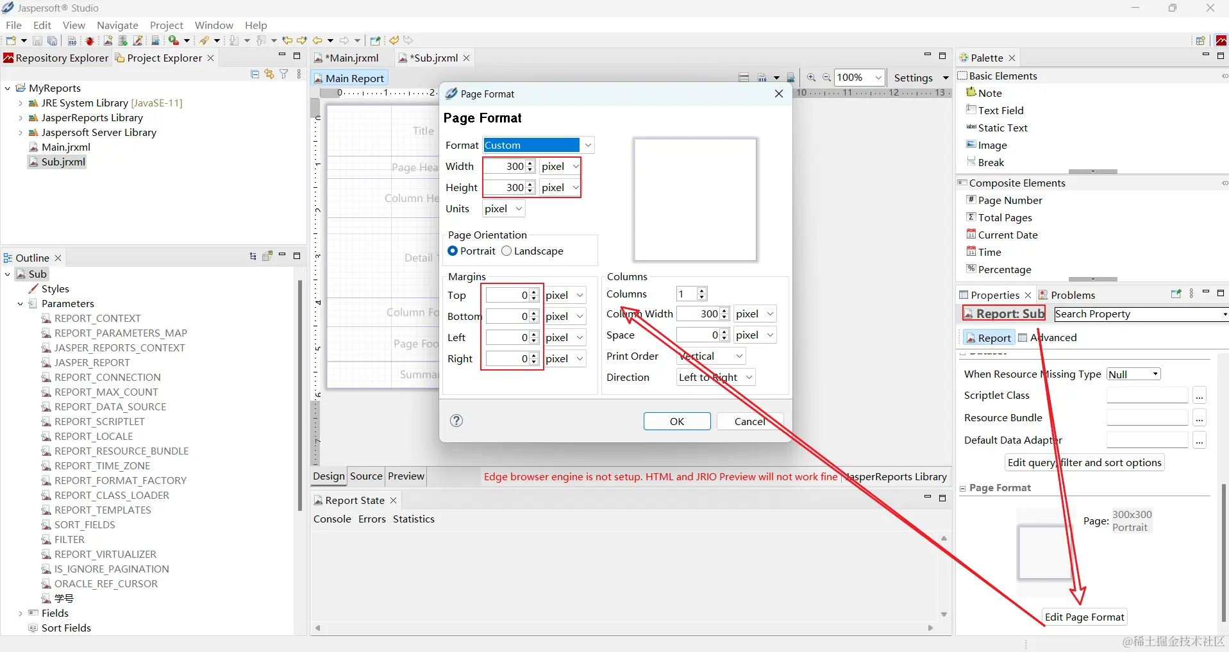Click the zoom in magnifier icon
Screen dimensions: 1229x652
click(811, 78)
